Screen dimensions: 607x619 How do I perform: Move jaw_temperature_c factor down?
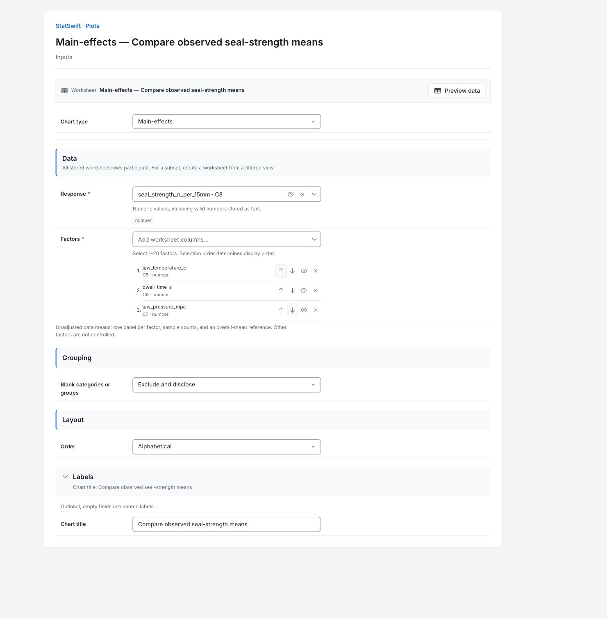(x=292, y=271)
